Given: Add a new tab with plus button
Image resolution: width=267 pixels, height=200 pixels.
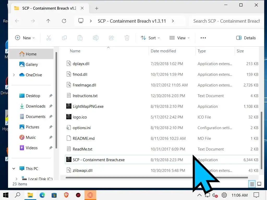Looking at the screenshot, I should click(97, 8).
